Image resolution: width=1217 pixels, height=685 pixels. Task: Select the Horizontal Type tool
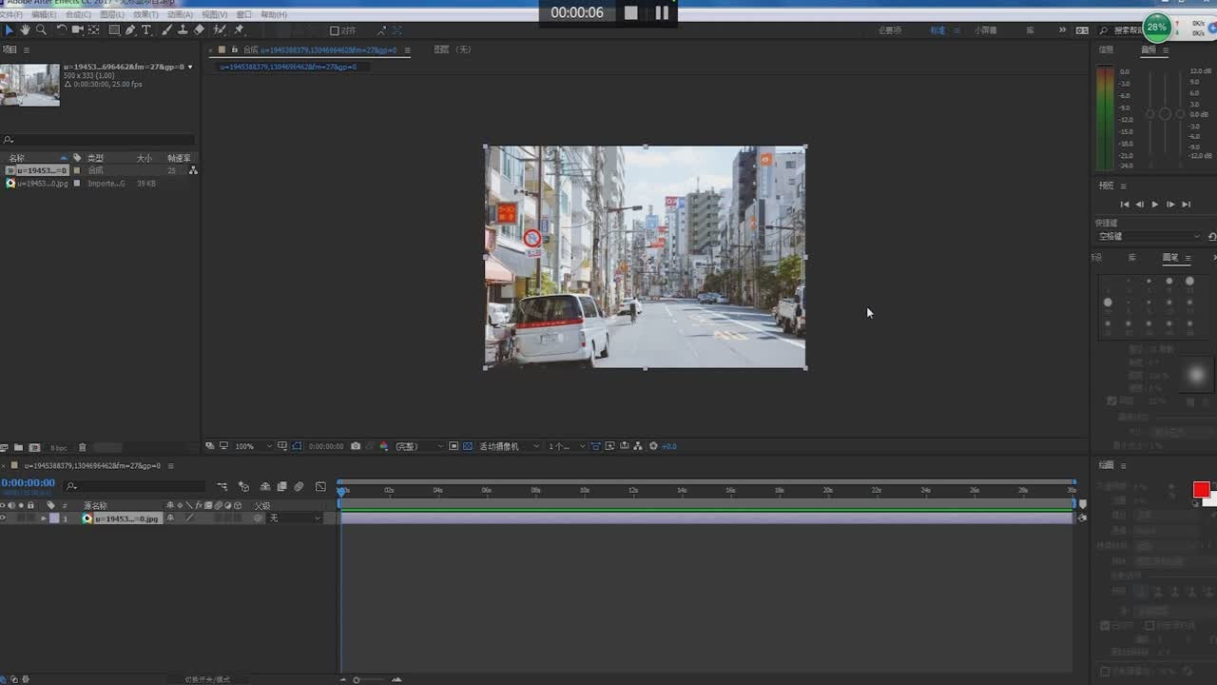146,30
